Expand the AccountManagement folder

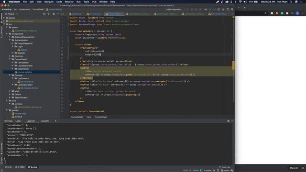10,37
